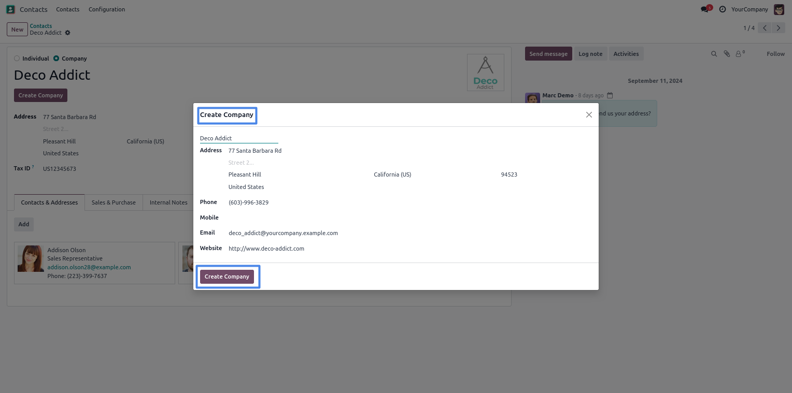Click the large Deco Addict heading
The width and height of the screenshot is (792, 393).
(x=52, y=75)
